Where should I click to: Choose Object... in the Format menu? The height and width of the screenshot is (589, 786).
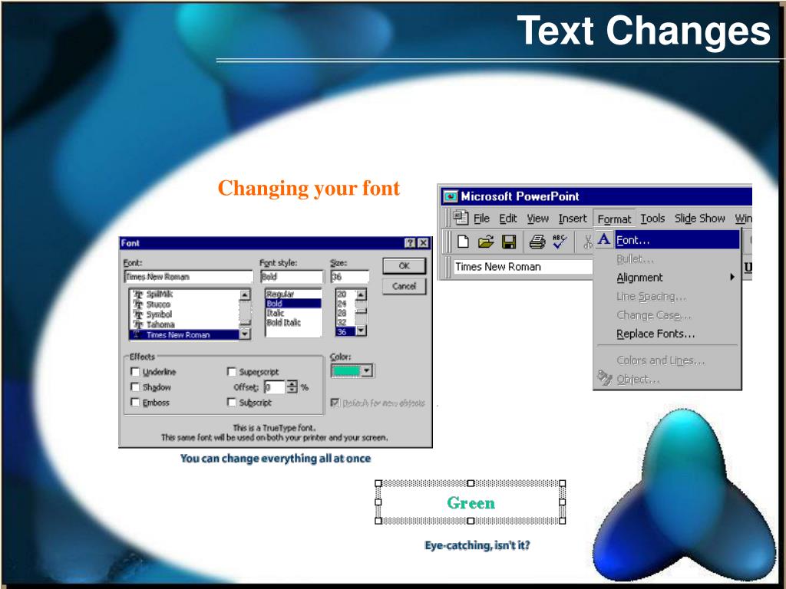point(667,379)
